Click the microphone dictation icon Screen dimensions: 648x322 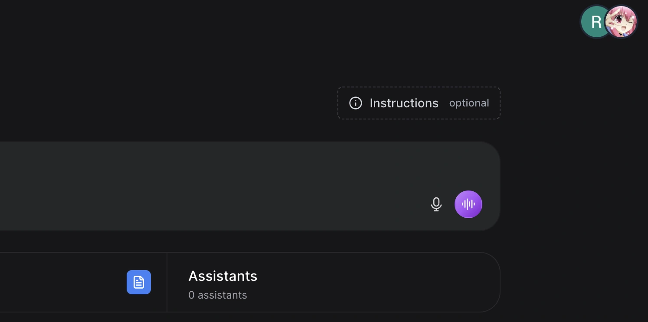[x=436, y=204]
